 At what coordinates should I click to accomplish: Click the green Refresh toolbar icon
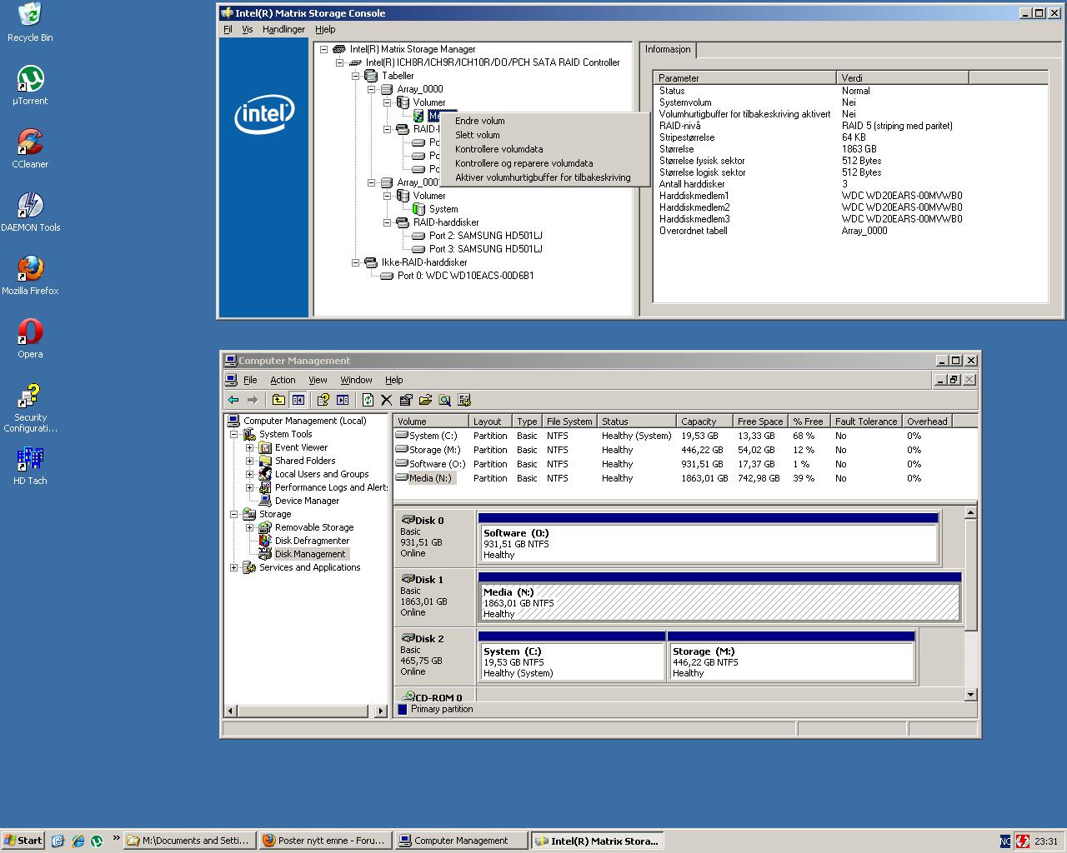click(x=368, y=400)
